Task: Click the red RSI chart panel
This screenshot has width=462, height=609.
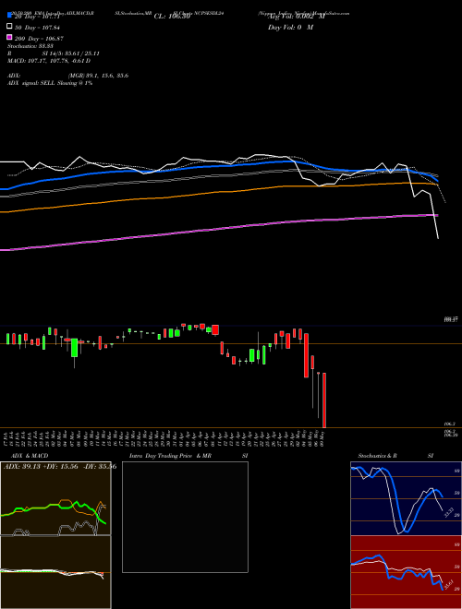Action: [x=406, y=572]
